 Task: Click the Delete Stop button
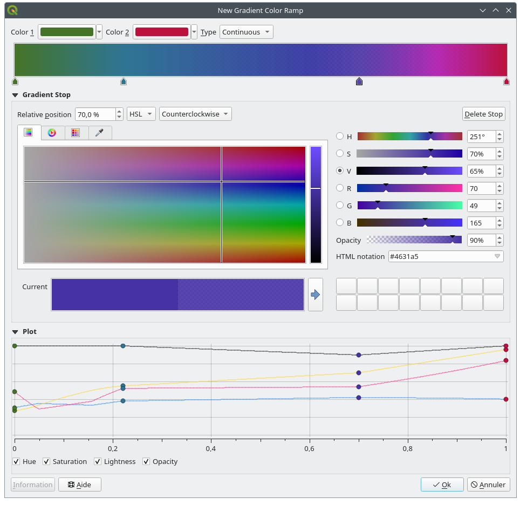click(x=483, y=114)
